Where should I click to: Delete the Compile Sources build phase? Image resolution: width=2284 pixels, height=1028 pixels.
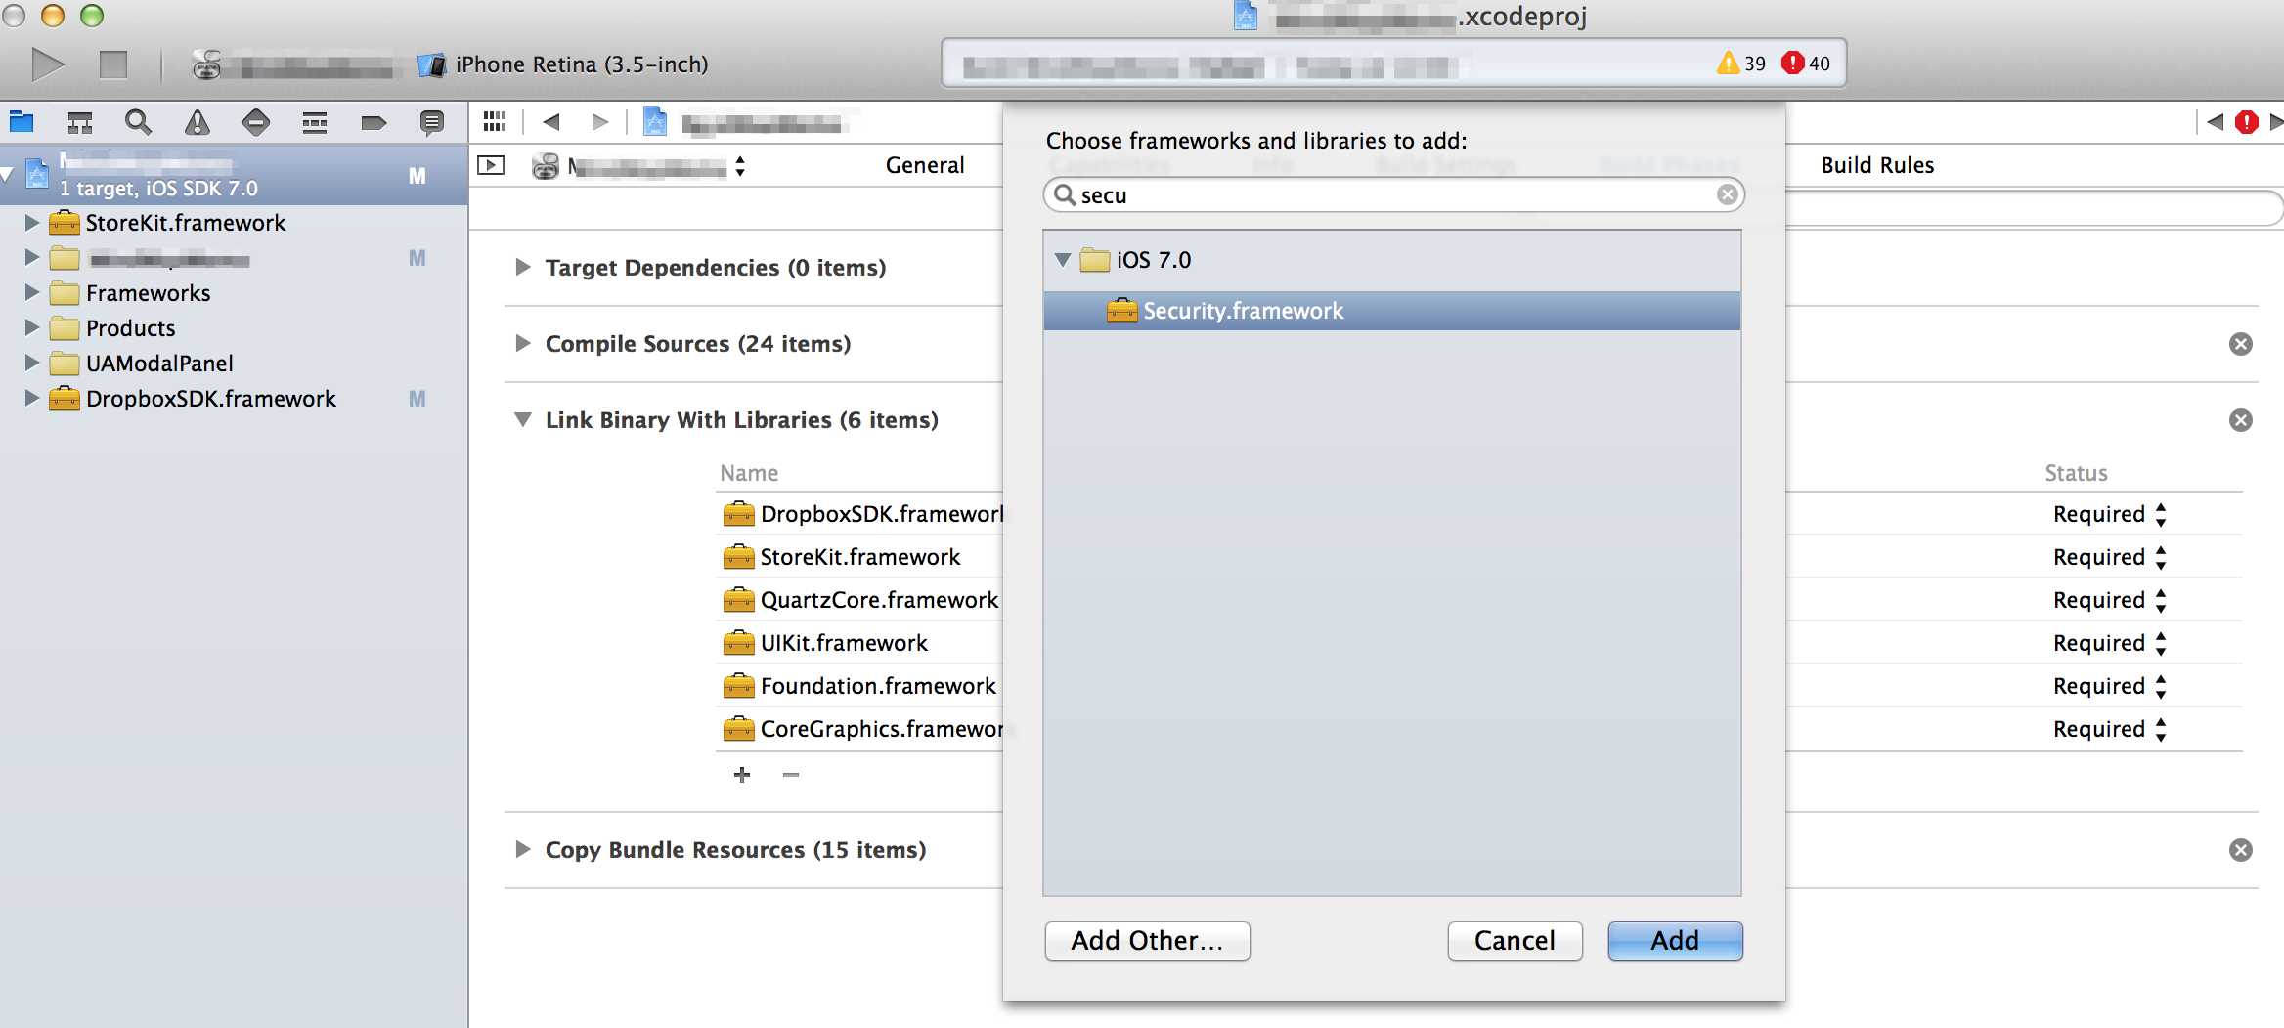(2241, 344)
